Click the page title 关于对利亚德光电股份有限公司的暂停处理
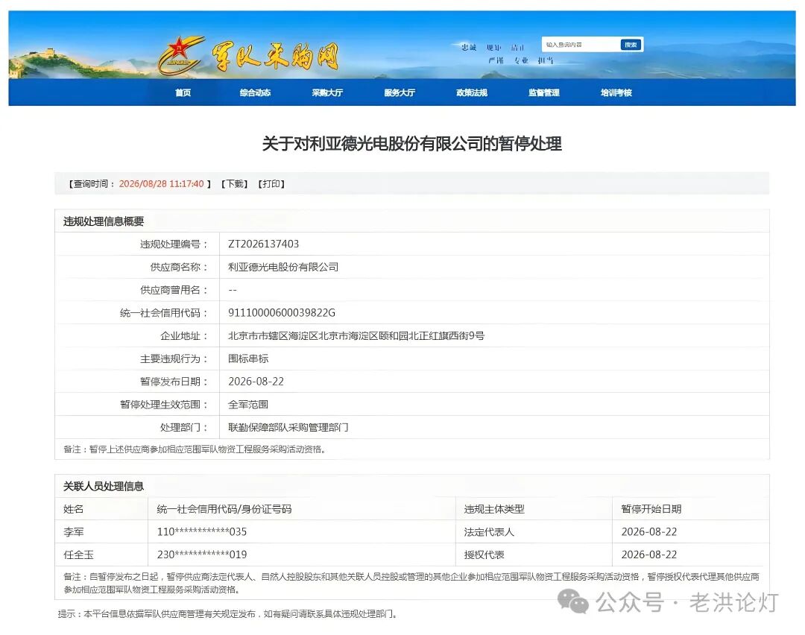Viewport: 805px width, 635px height. pyautogui.click(x=411, y=144)
